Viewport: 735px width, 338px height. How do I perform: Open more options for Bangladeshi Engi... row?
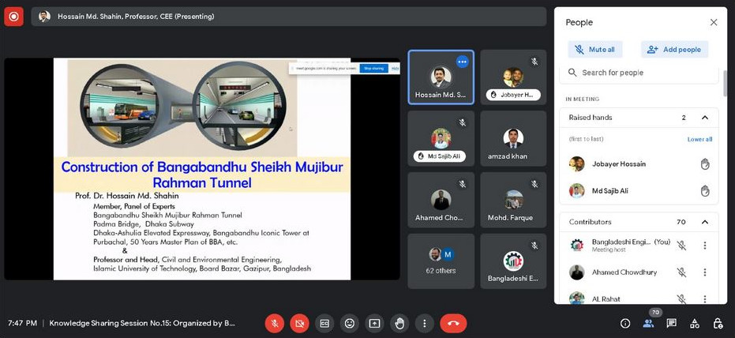[x=704, y=245]
